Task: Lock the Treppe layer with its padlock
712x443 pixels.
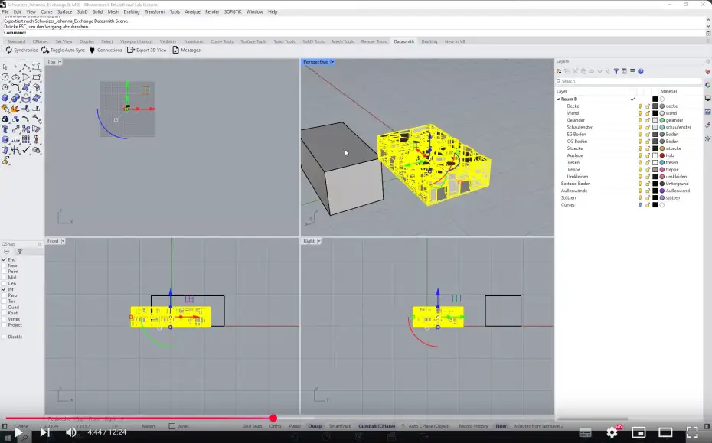Action: pos(648,169)
